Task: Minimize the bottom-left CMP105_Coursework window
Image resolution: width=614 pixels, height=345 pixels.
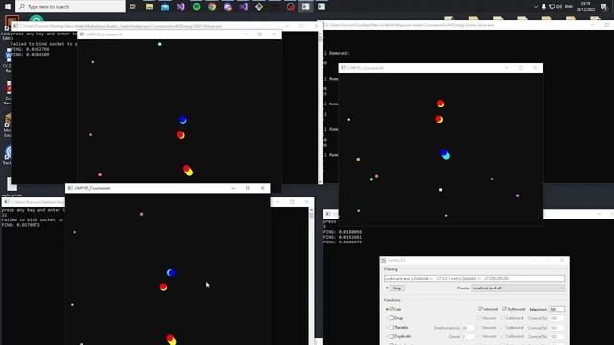Action: click(x=234, y=188)
